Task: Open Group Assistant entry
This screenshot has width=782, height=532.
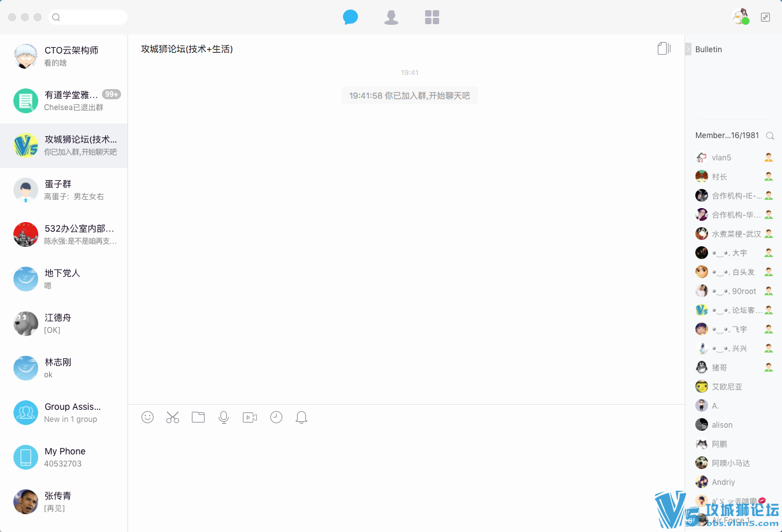Action: 64,413
